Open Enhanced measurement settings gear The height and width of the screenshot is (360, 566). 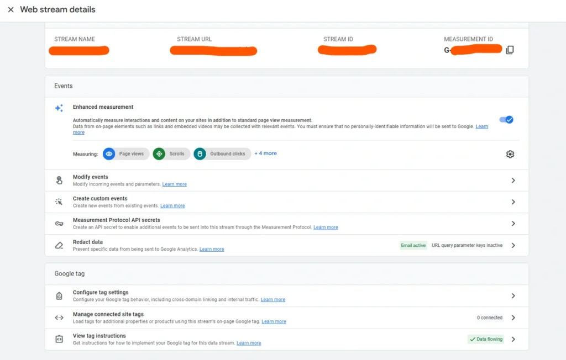click(510, 154)
